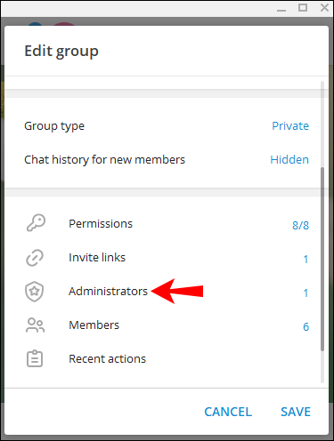Open Recent actions log

coord(167,359)
